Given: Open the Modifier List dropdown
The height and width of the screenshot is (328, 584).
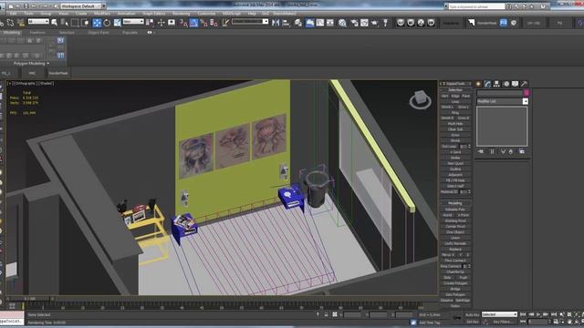Looking at the screenshot, I should [503, 101].
